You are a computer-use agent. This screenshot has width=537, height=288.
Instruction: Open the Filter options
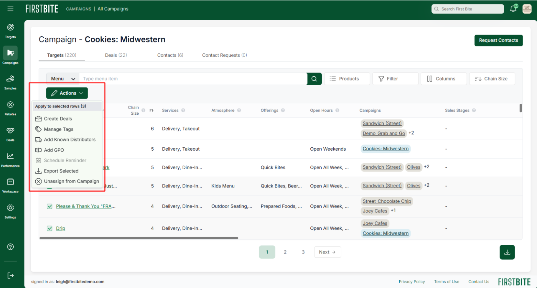(395, 79)
